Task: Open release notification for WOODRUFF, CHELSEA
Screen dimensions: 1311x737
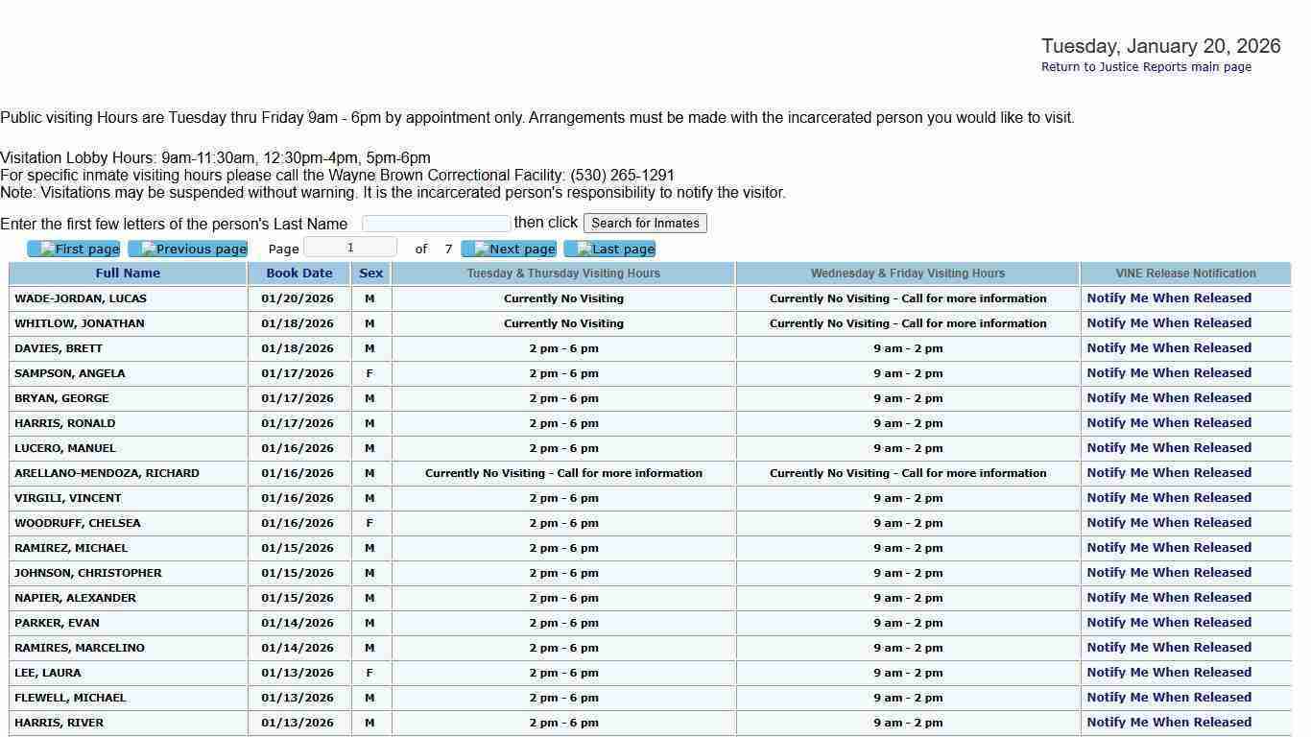Action: (x=1169, y=523)
